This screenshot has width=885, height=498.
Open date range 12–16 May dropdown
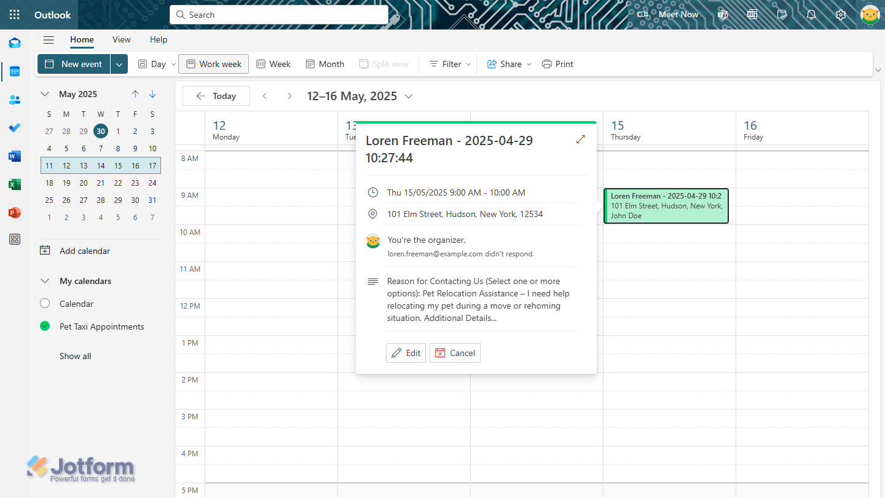point(409,96)
